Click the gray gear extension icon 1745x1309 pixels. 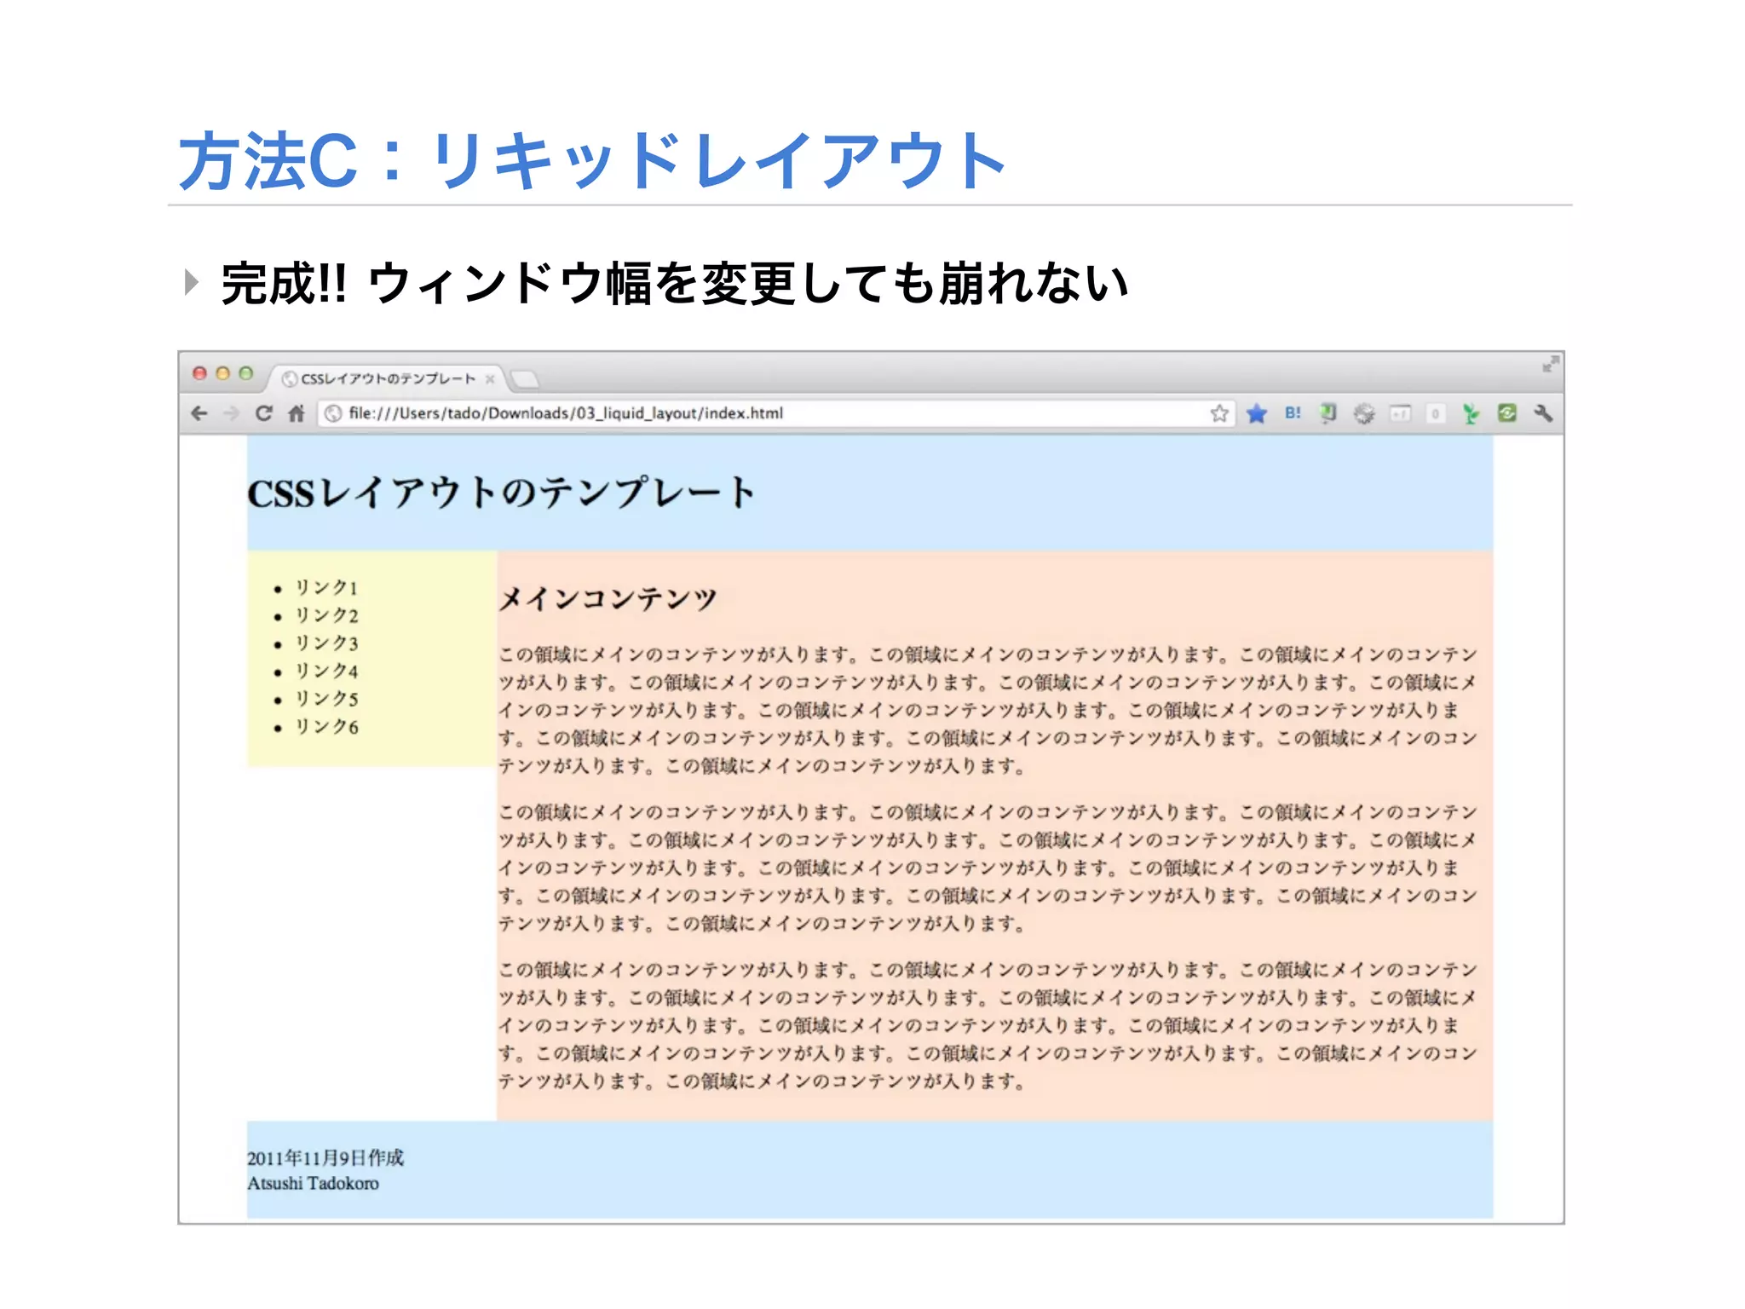(1364, 413)
